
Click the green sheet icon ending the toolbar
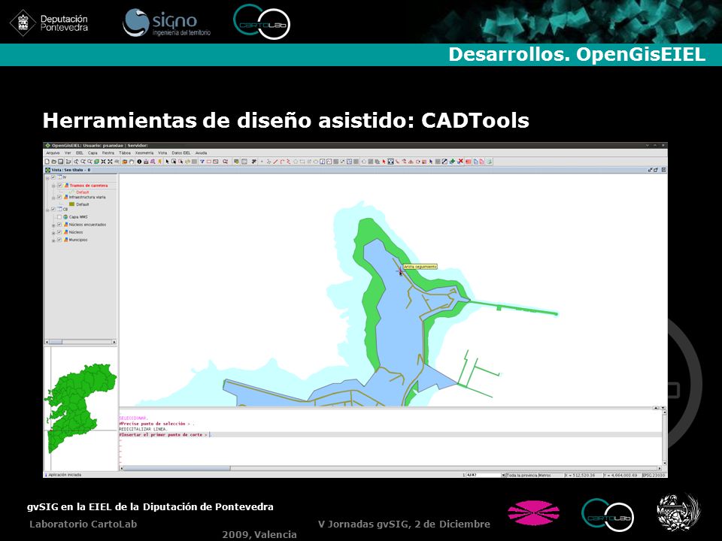pyautogui.click(x=489, y=162)
